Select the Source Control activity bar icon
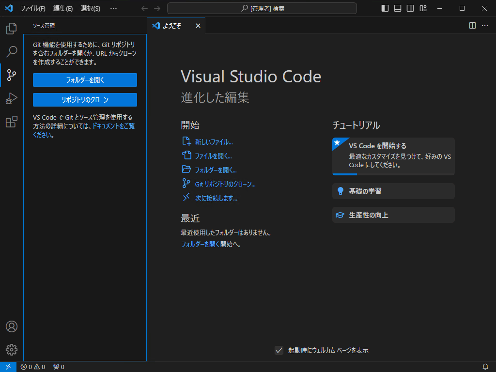This screenshot has height=372, width=496. point(12,75)
